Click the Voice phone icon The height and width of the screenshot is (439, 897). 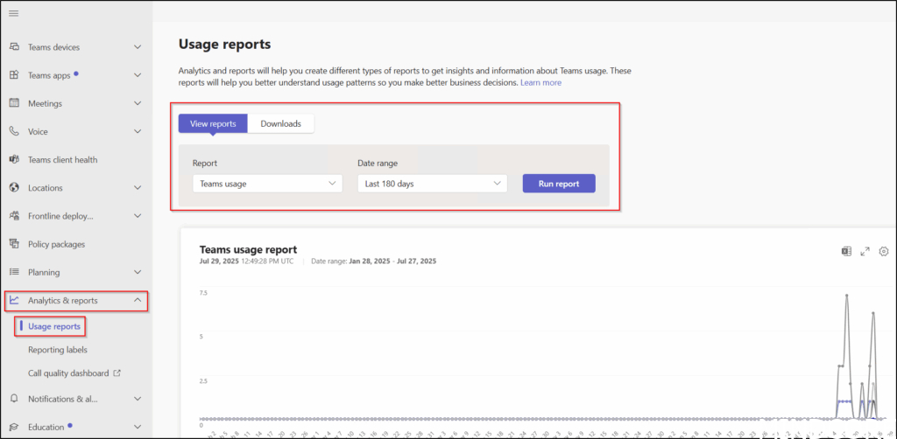coord(14,131)
